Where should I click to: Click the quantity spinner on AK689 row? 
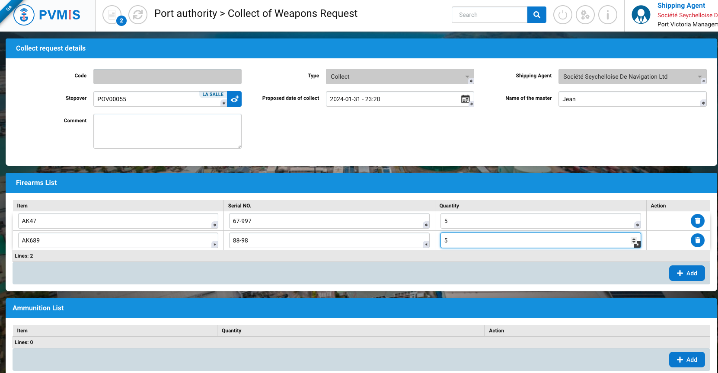[x=634, y=240]
